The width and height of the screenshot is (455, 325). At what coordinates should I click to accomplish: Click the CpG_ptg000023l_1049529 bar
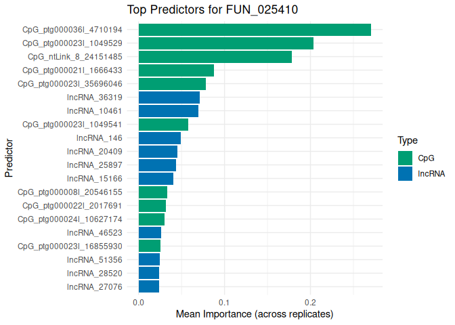coord(225,43)
